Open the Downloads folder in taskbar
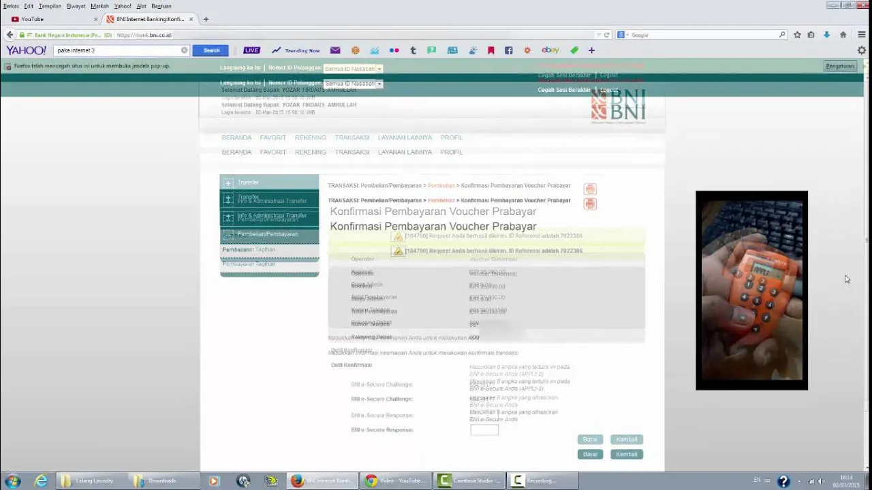 tap(162, 480)
